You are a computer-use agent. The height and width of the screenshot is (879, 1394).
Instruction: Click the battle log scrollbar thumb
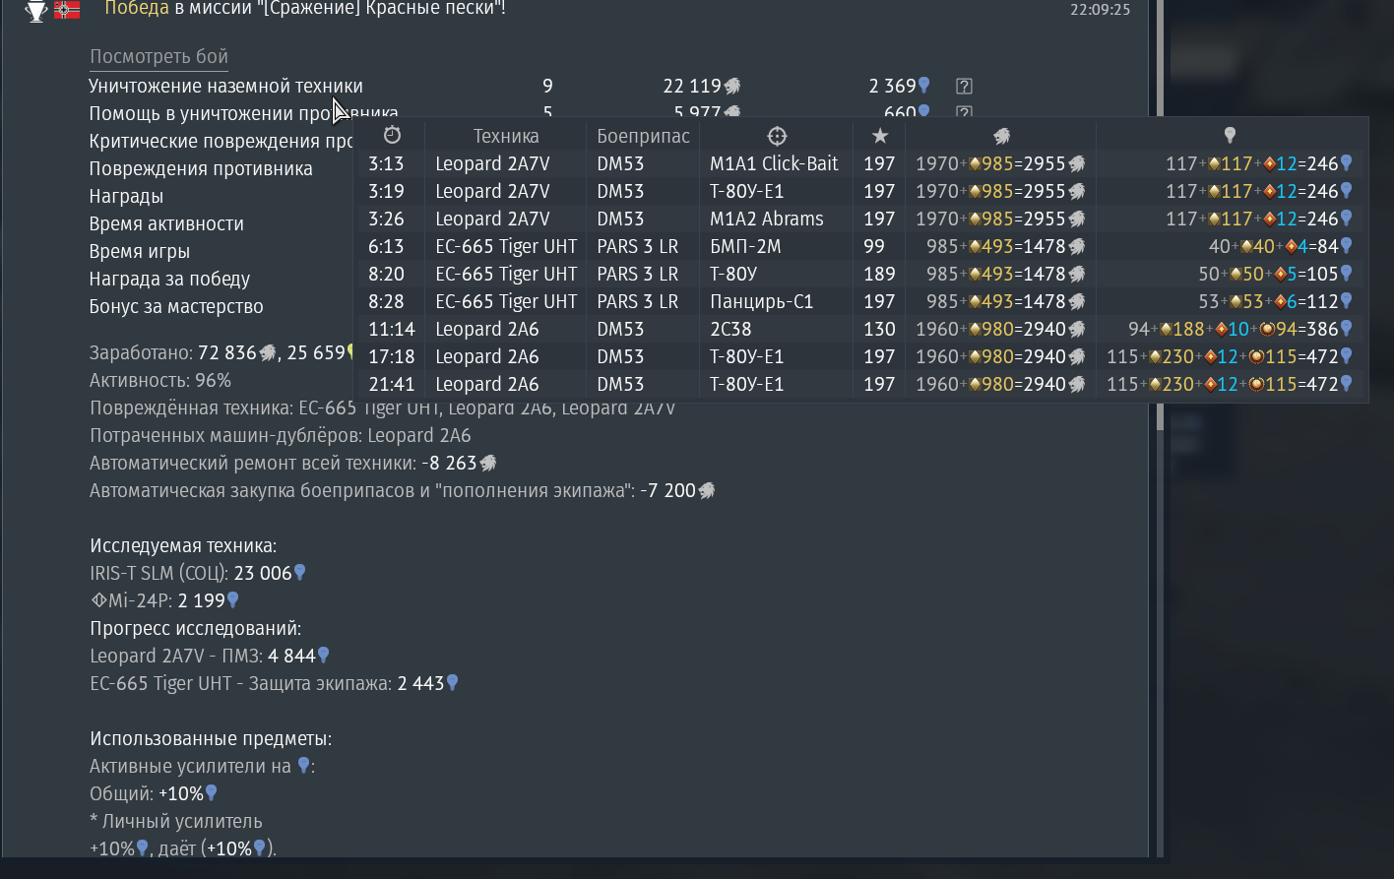1161,216
